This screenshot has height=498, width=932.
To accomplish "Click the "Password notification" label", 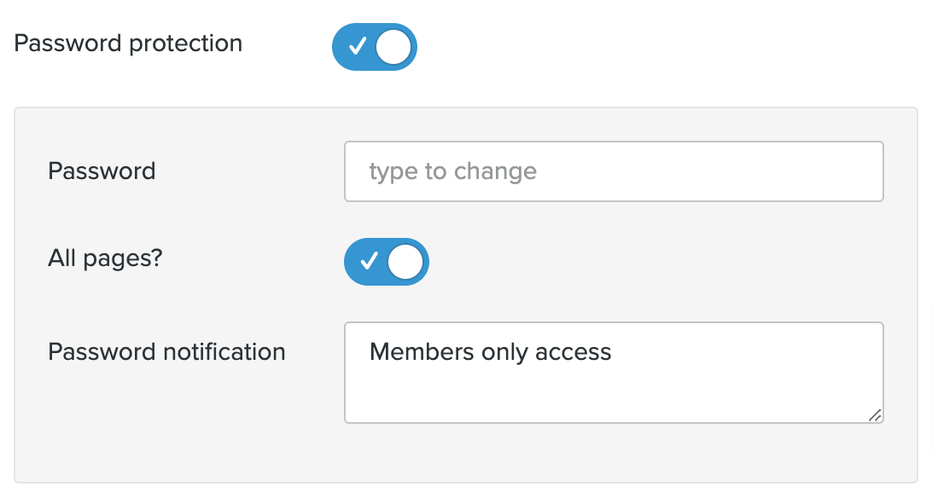I will coord(166,351).
